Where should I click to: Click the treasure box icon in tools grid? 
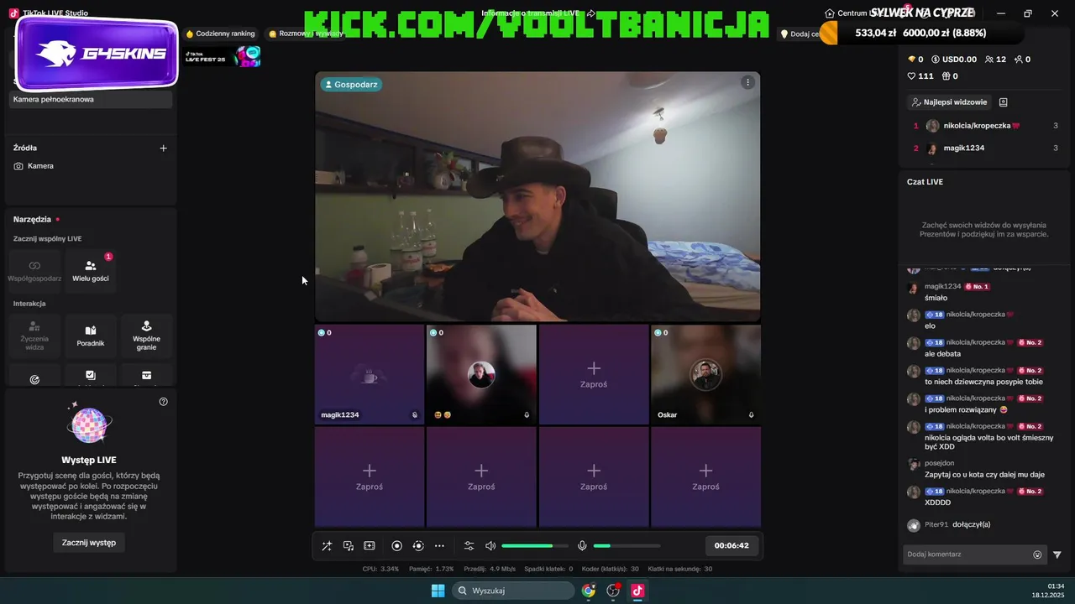[x=146, y=376]
